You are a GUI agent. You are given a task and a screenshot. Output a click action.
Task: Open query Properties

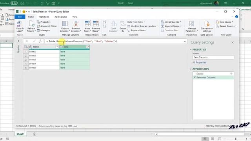[44, 22]
